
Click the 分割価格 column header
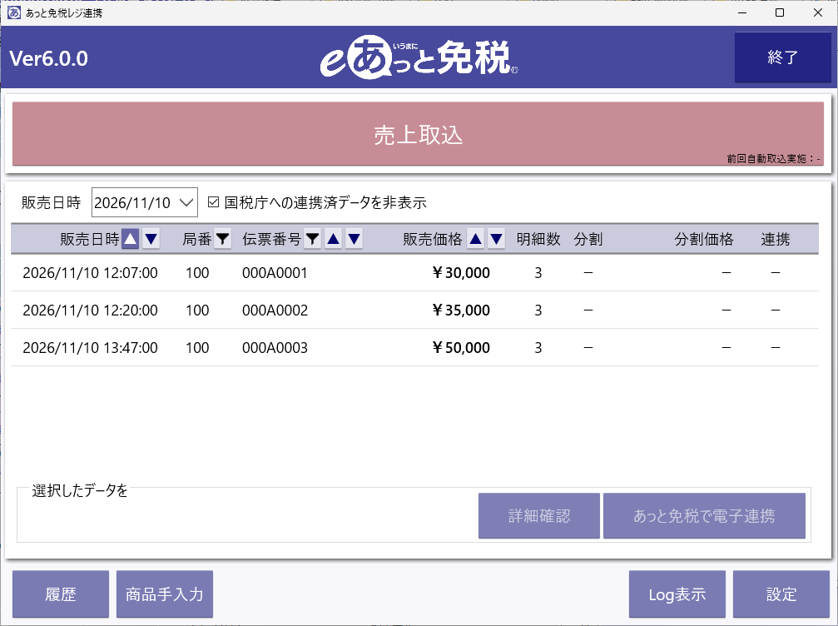tap(704, 239)
